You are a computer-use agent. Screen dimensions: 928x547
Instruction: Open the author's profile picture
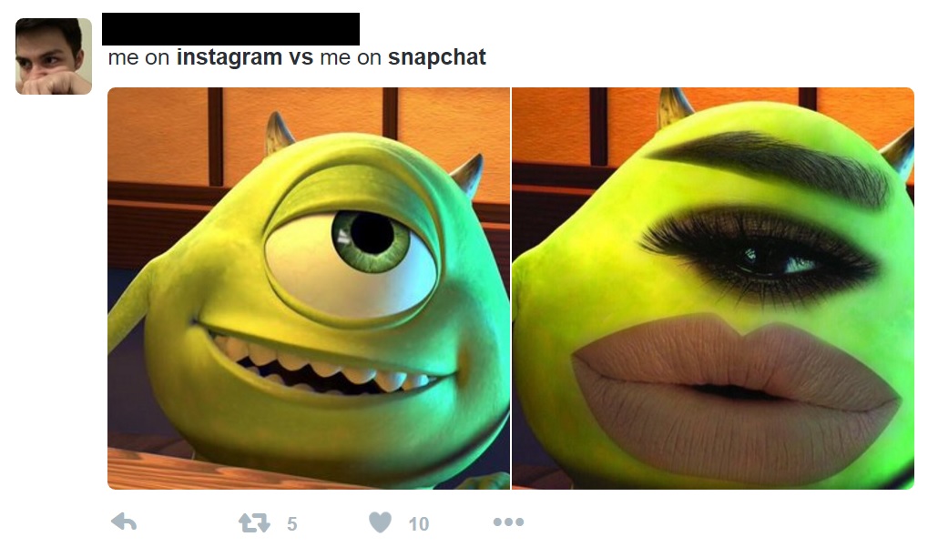click(53, 56)
